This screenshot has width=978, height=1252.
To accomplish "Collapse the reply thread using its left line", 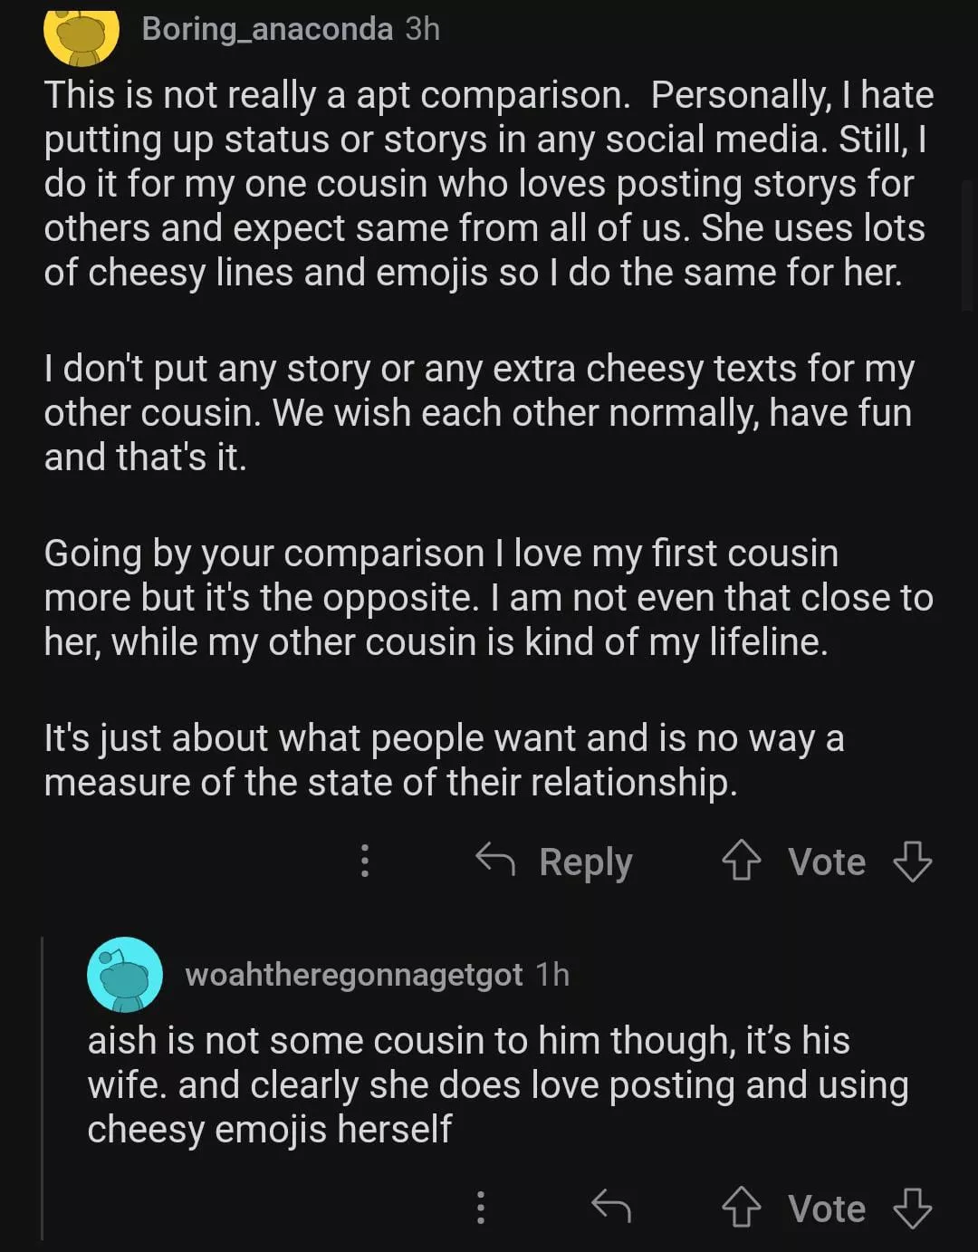I will point(43,1087).
